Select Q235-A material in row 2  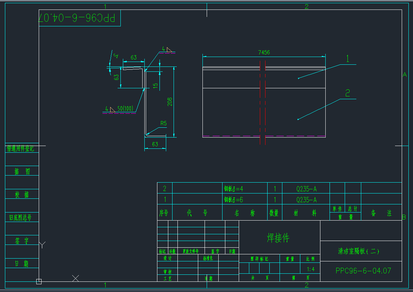pos(306,189)
